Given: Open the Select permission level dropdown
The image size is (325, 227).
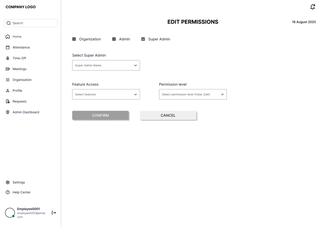Looking at the screenshot, I should click(x=193, y=95).
